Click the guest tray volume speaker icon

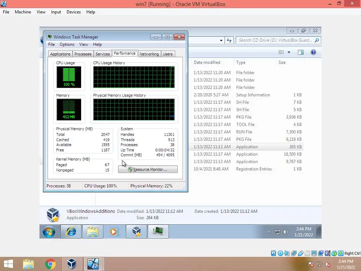click(x=286, y=232)
